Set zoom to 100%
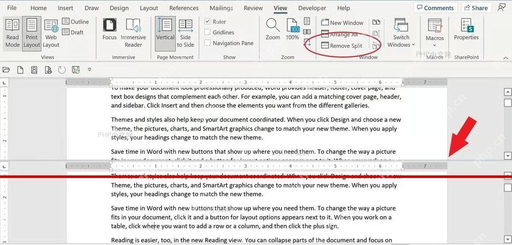This screenshot has width=512, height=245. pos(292,29)
